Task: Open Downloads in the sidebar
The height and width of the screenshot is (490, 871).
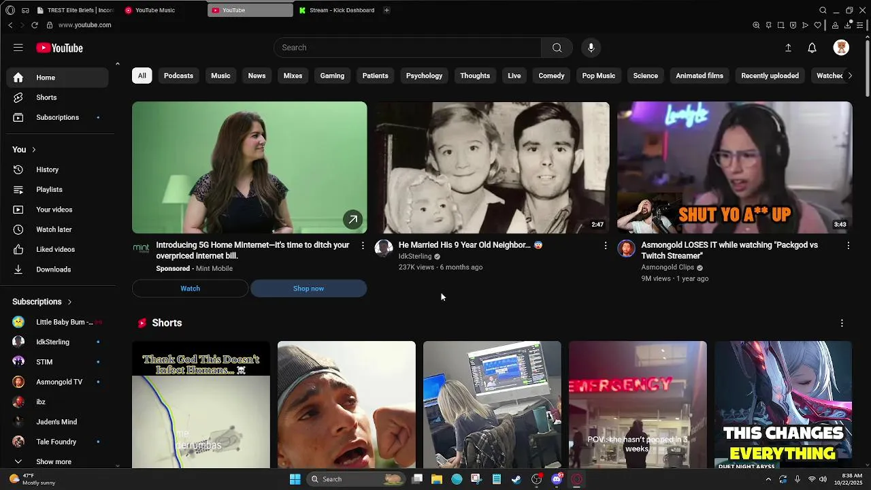Action: pos(57,269)
